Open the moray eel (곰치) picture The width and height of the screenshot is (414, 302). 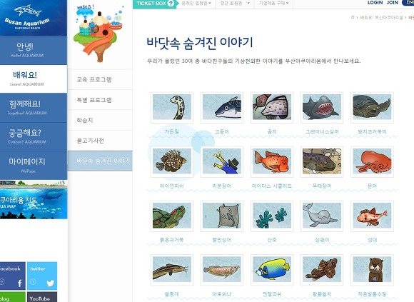point(272,107)
